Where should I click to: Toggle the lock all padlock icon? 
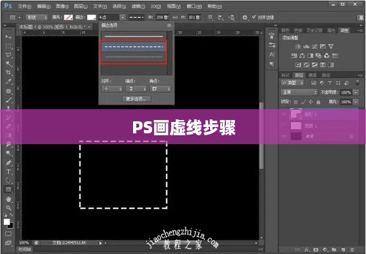[x=318, y=102]
